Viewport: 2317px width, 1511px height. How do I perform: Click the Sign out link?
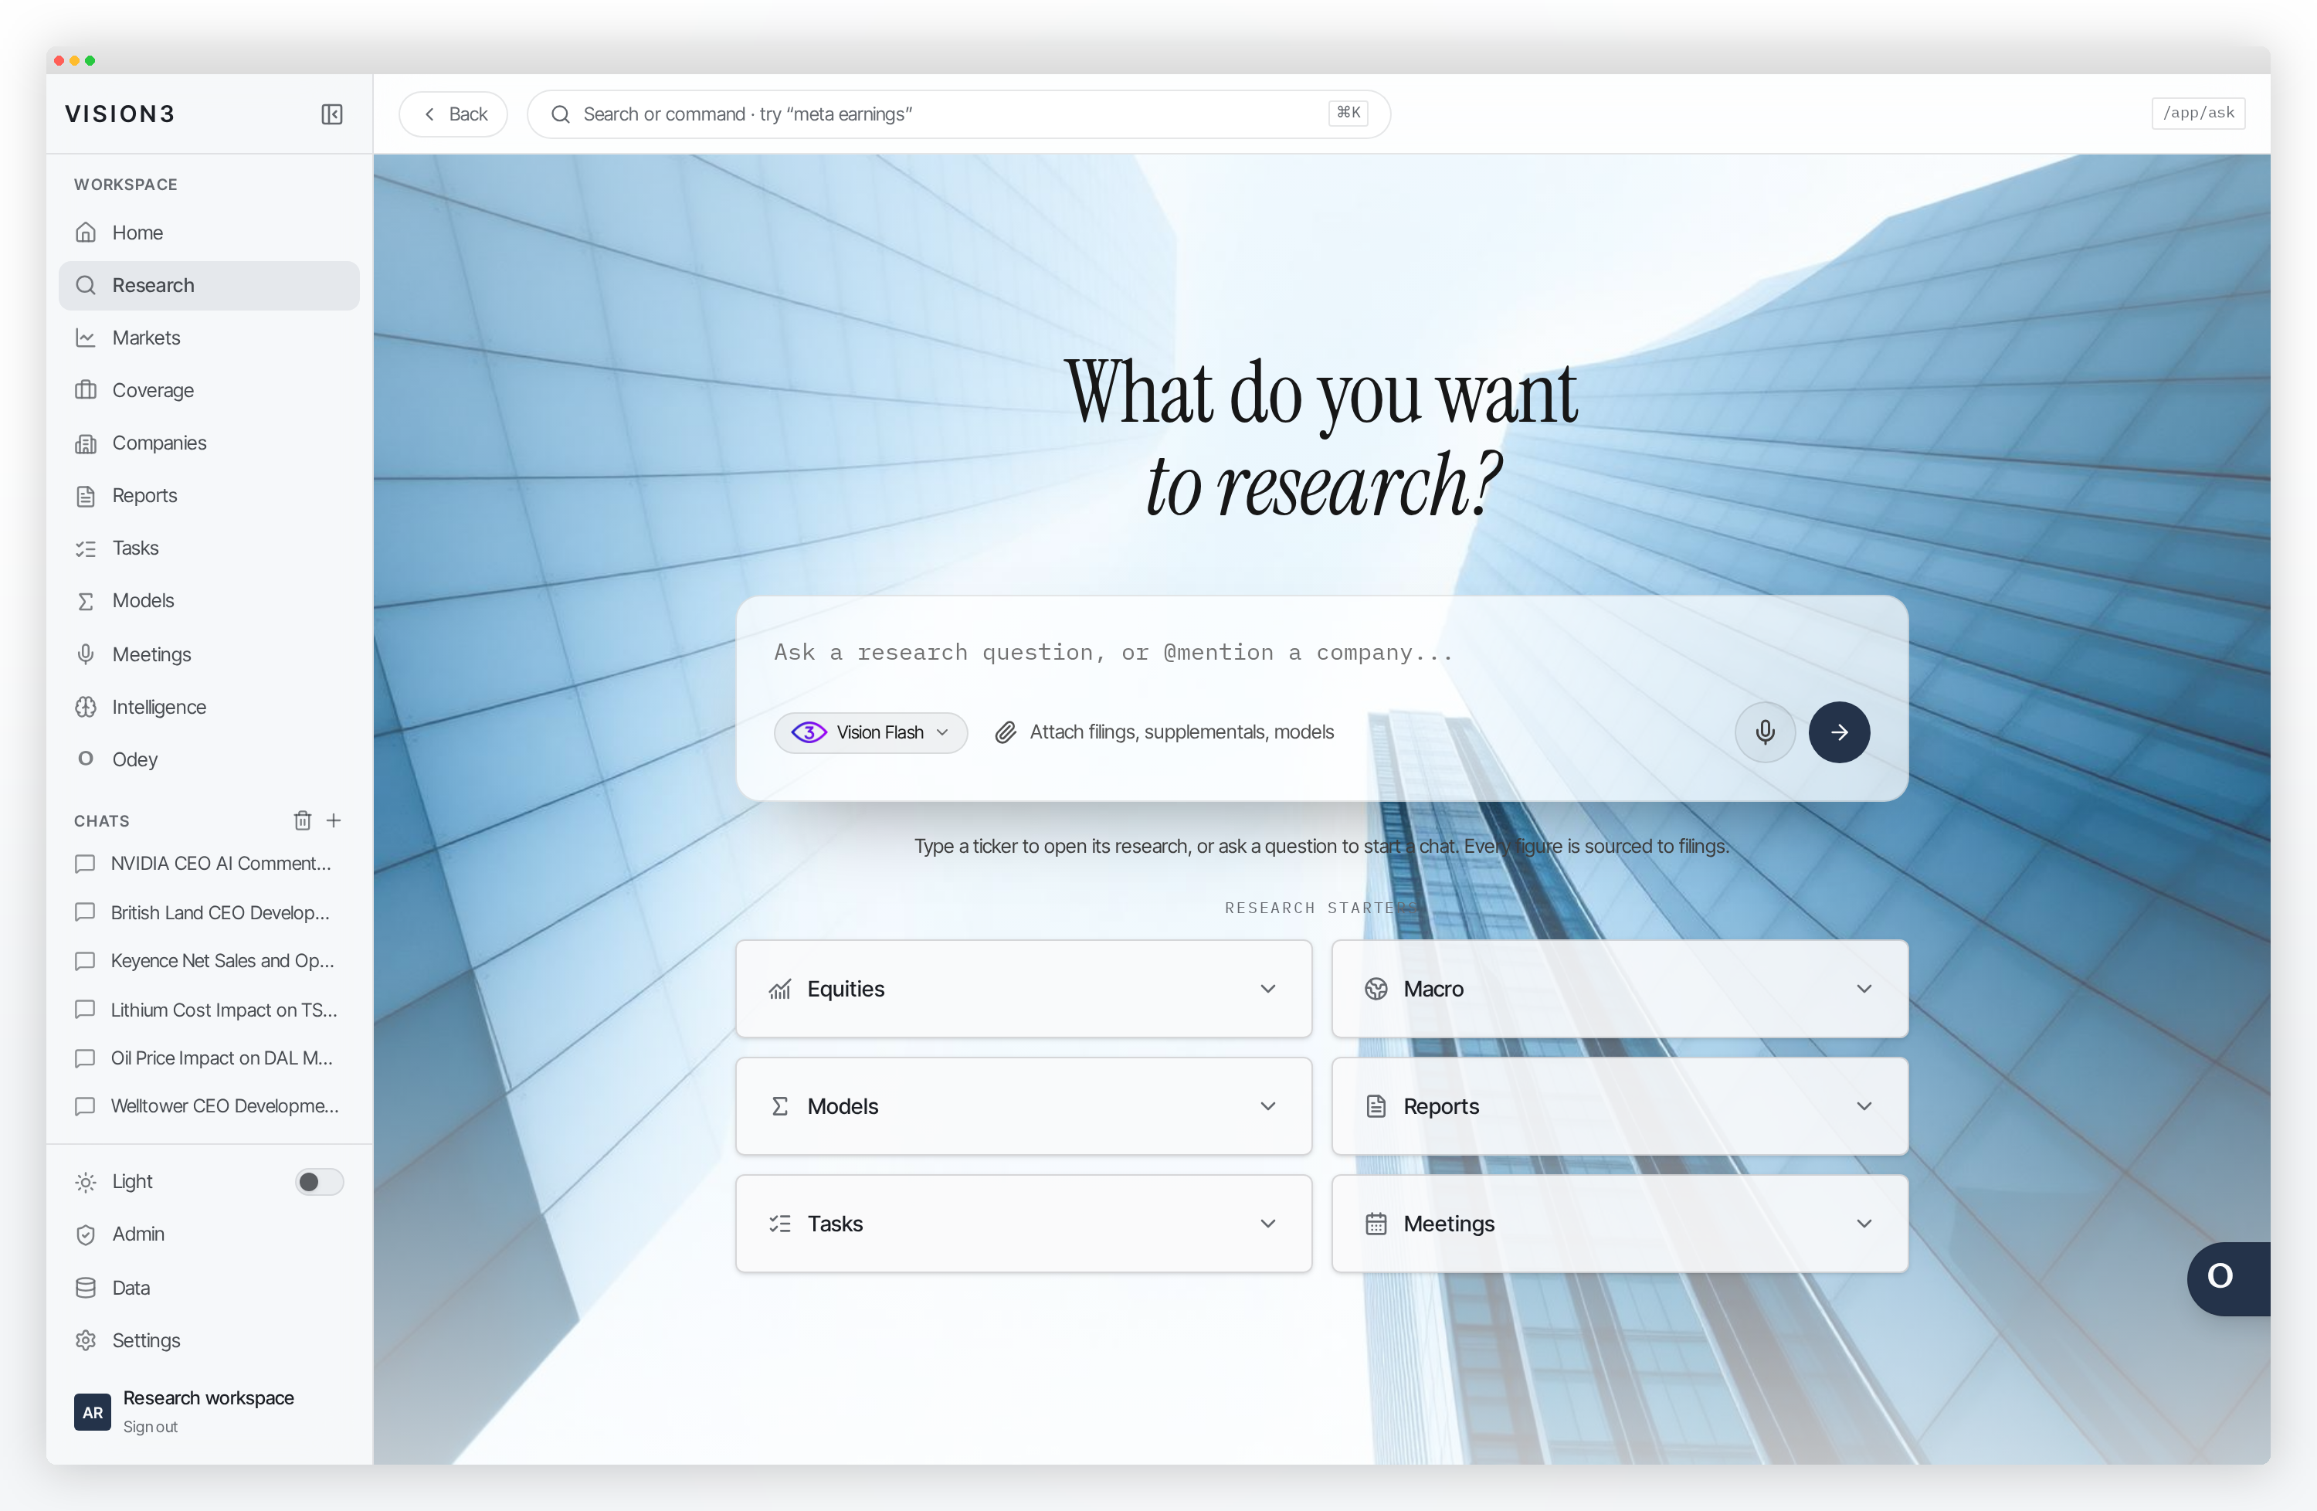coord(150,1426)
